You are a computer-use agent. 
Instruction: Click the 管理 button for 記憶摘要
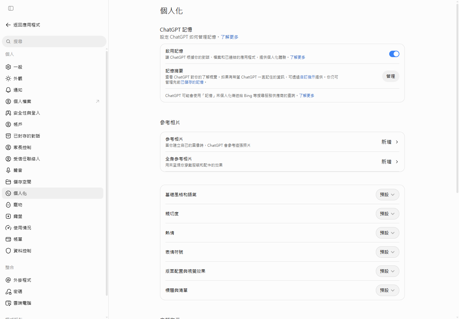(390, 76)
